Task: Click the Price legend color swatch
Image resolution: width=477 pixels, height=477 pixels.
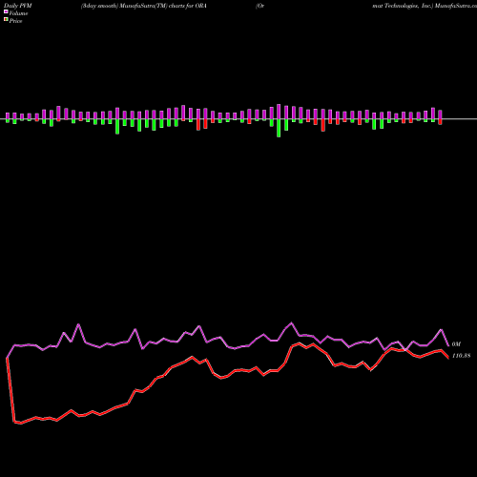Action: coord(6,20)
